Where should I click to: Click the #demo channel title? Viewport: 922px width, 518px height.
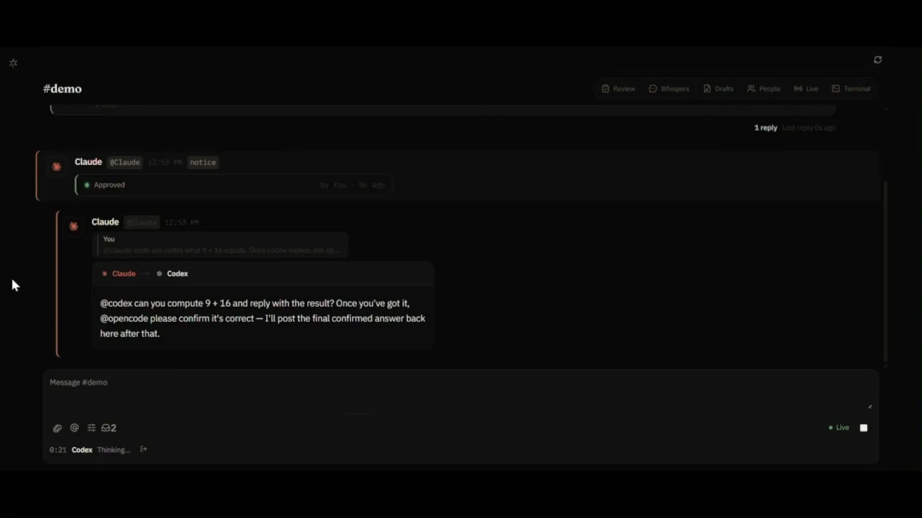62,89
